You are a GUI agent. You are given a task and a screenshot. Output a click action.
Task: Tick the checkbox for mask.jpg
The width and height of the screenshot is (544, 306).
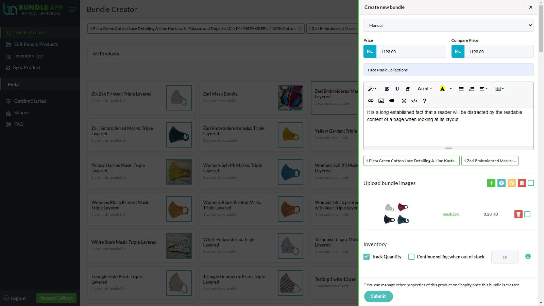pyautogui.click(x=527, y=214)
